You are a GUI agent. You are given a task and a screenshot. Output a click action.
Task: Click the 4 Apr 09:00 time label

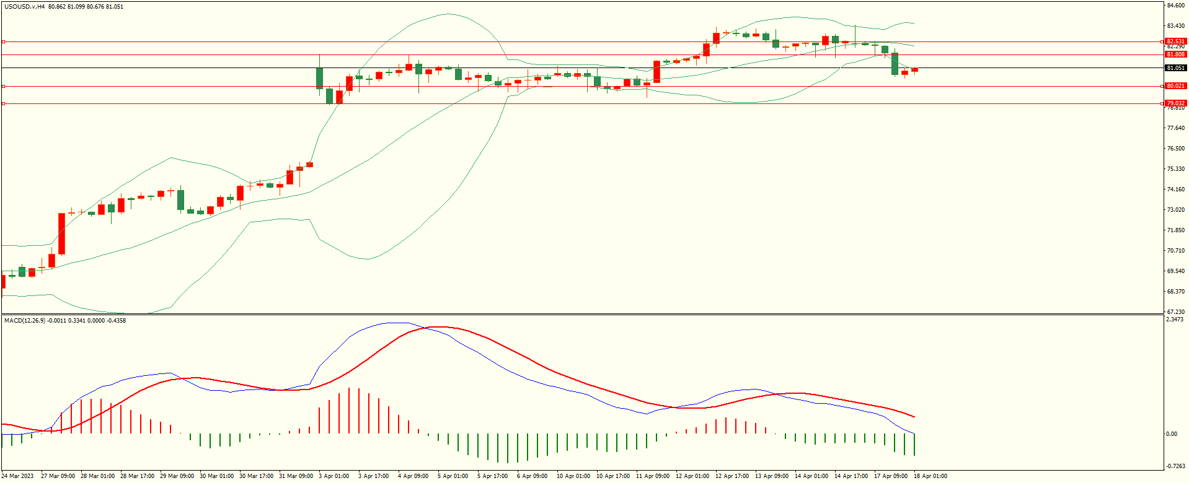(x=413, y=476)
